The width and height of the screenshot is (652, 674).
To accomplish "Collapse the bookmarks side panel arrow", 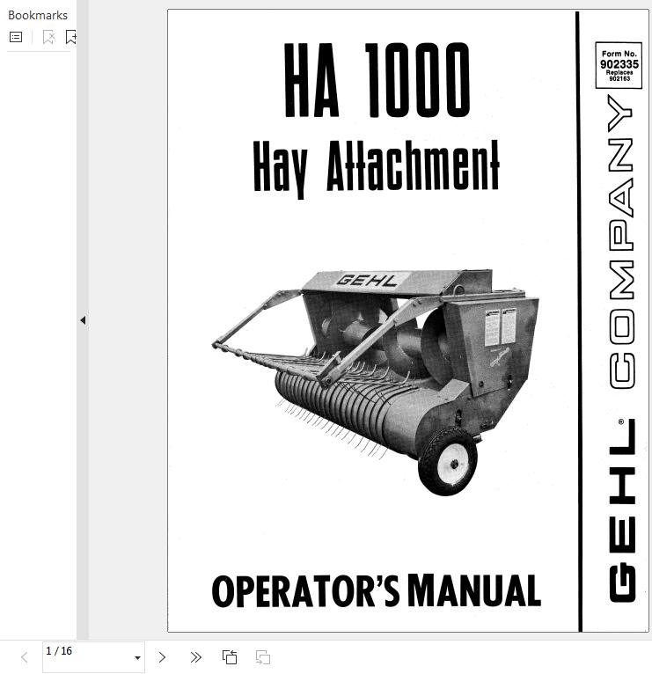I will point(83,320).
